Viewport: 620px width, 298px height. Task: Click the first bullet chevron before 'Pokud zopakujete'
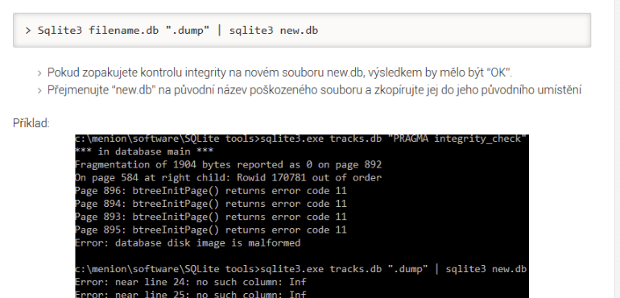pyautogui.click(x=39, y=73)
